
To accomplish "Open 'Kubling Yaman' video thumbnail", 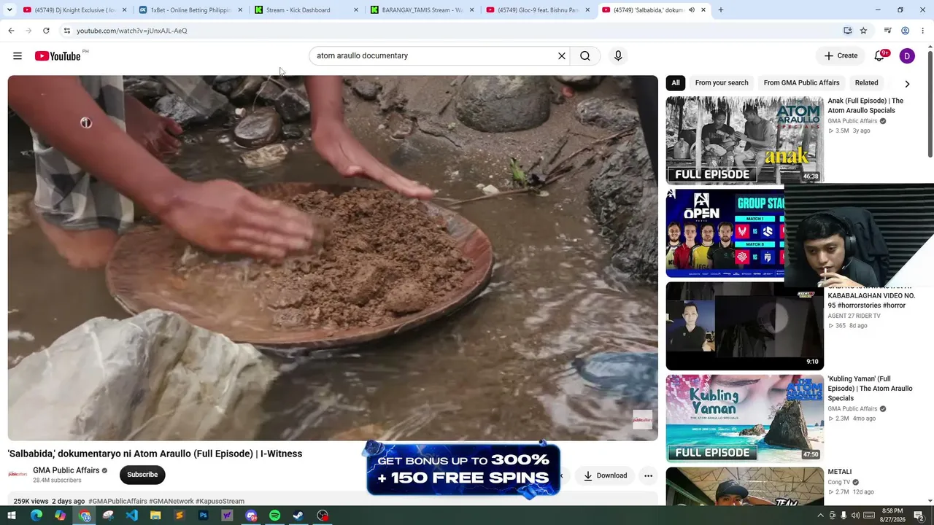I will pyautogui.click(x=744, y=419).
